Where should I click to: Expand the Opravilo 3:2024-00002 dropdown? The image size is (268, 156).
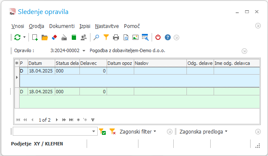tap(84, 51)
